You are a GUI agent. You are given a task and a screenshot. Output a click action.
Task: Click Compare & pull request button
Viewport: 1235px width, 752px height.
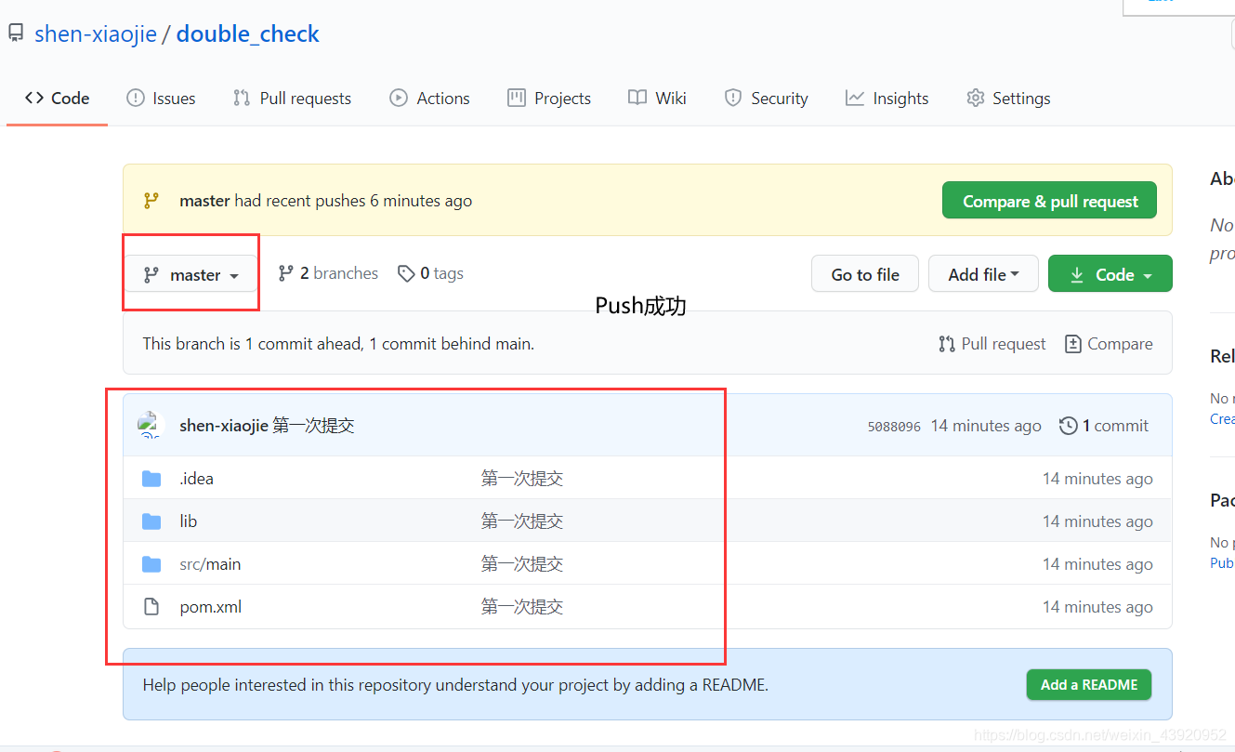click(x=1049, y=201)
